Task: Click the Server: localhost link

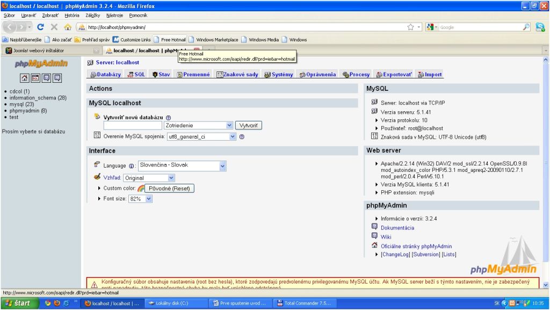Action: click(x=118, y=62)
